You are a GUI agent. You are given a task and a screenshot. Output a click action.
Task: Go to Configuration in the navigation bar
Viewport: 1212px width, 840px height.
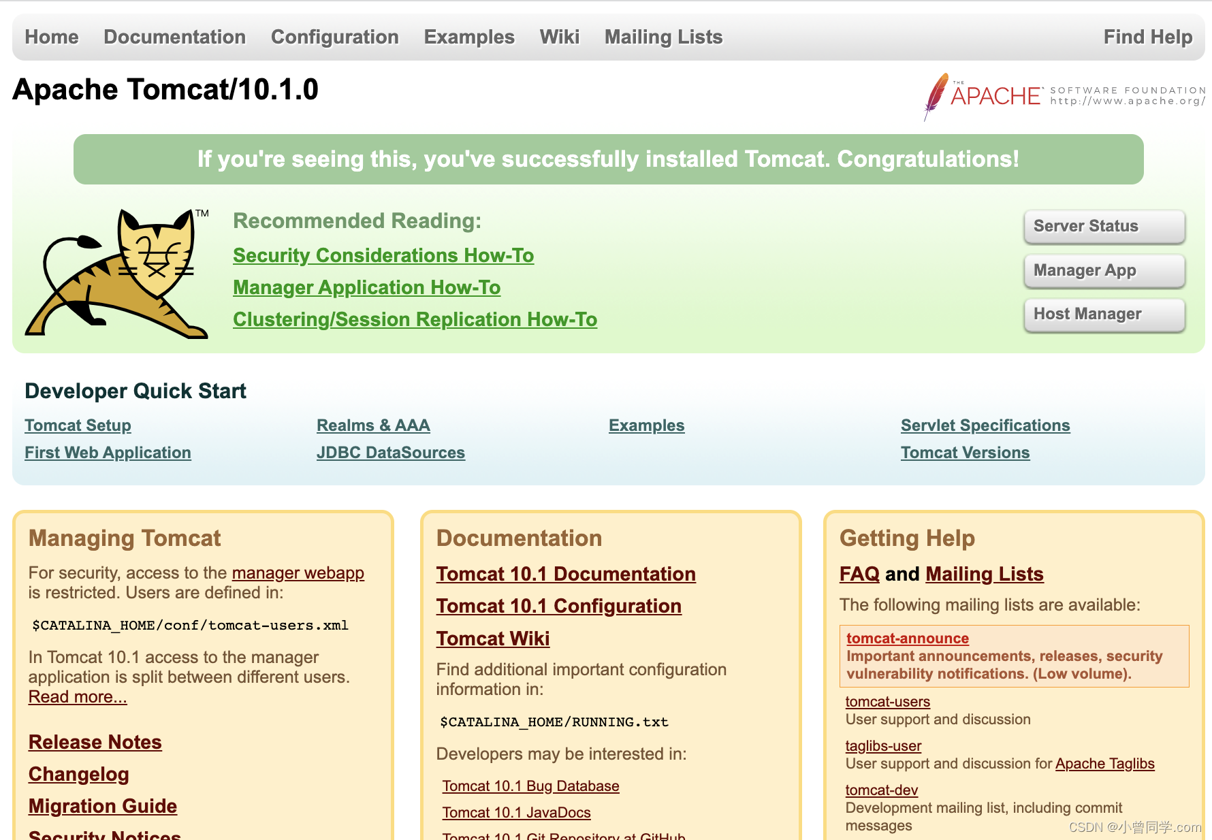coord(335,37)
